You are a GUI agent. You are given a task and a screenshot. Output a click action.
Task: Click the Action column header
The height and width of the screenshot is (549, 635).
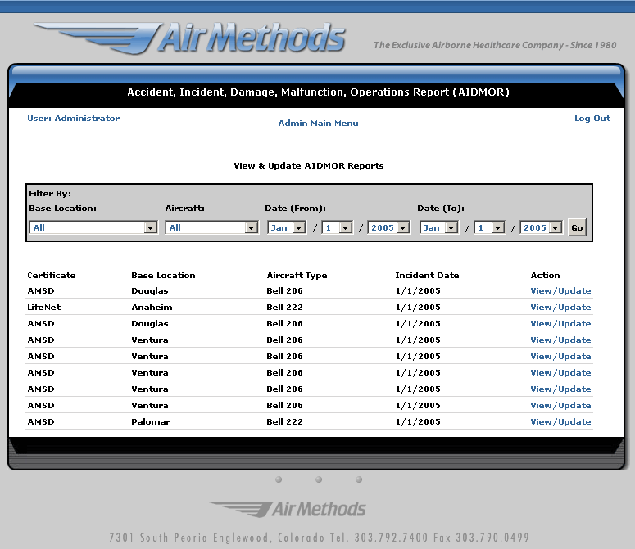[x=545, y=275]
